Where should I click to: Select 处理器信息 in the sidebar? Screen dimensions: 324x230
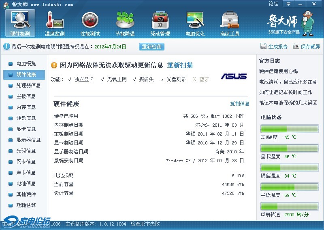(28, 86)
